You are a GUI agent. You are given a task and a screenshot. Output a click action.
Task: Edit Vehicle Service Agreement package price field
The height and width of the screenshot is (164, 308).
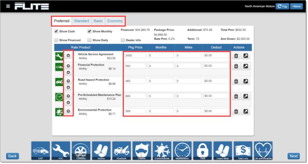click(x=135, y=55)
